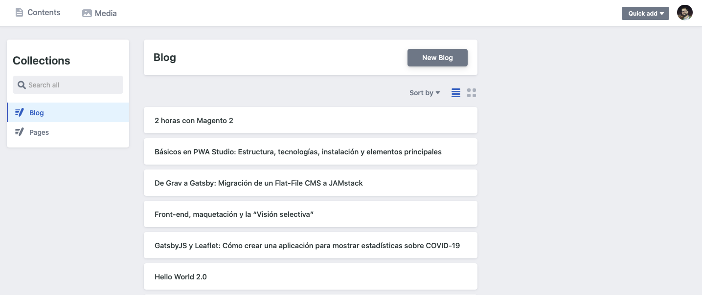Create a New Blog entry
702x295 pixels.
click(x=437, y=58)
